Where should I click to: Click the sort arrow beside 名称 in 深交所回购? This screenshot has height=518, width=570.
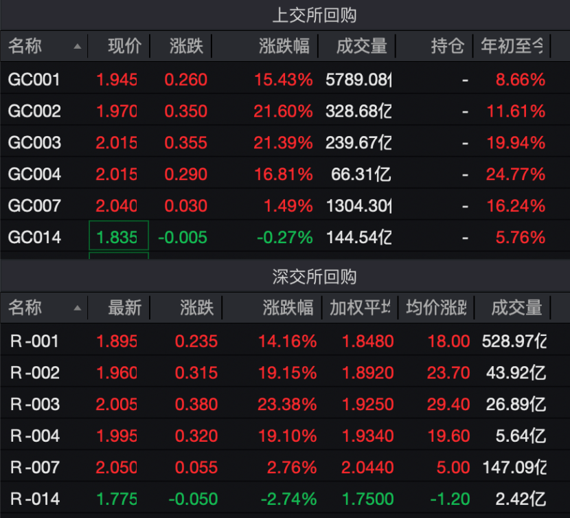click(77, 308)
